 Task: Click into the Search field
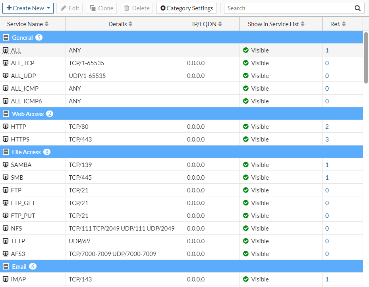pos(287,8)
